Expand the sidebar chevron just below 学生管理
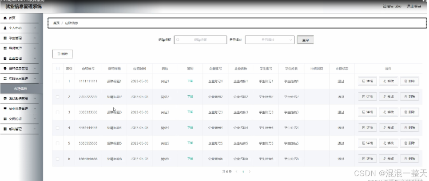The width and height of the screenshot is (429, 181). coord(35,48)
